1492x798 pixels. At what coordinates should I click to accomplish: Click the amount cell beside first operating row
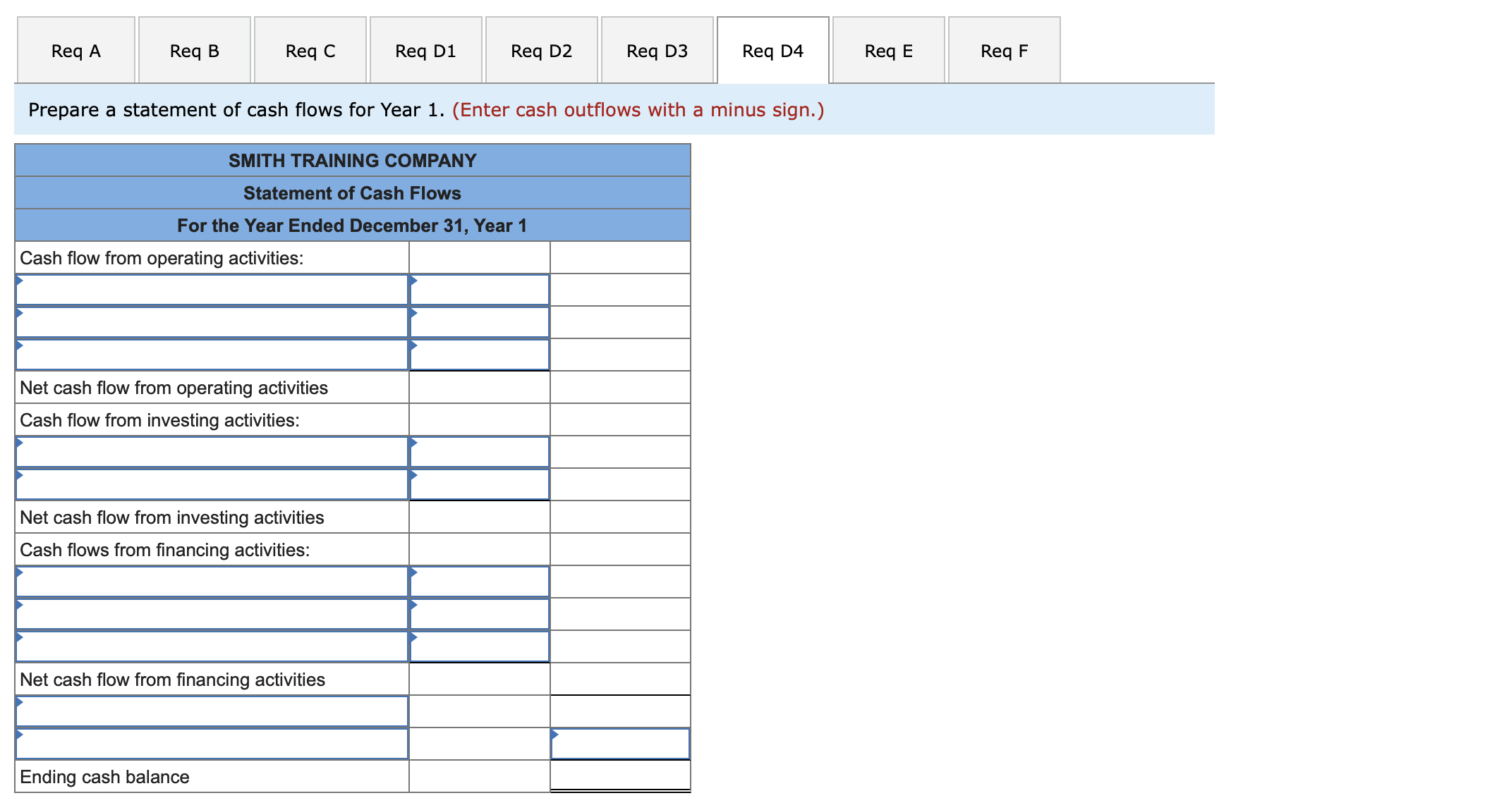click(x=478, y=289)
